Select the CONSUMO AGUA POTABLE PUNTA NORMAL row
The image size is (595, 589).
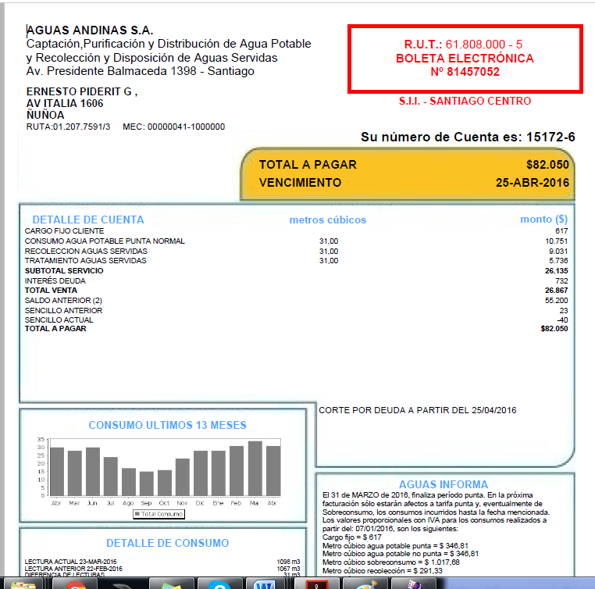pos(296,241)
